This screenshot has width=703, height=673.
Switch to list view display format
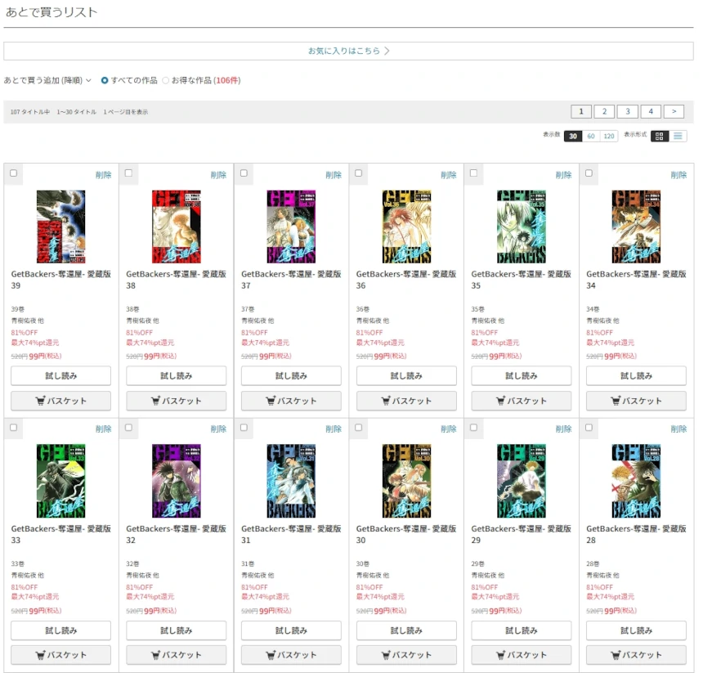678,136
